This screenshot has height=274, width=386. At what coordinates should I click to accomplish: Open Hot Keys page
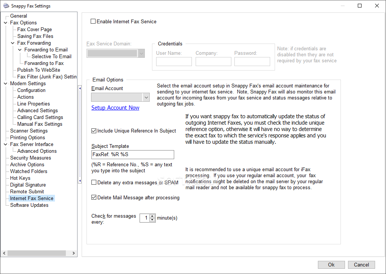(x=20, y=178)
